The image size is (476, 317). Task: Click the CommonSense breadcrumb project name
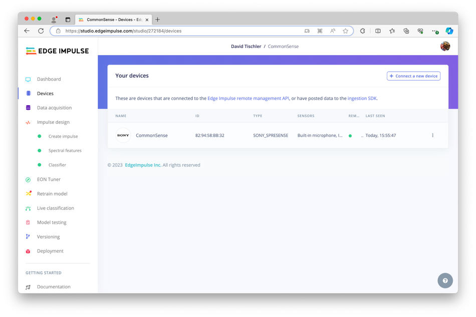pyautogui.click(x=283, y=47)
